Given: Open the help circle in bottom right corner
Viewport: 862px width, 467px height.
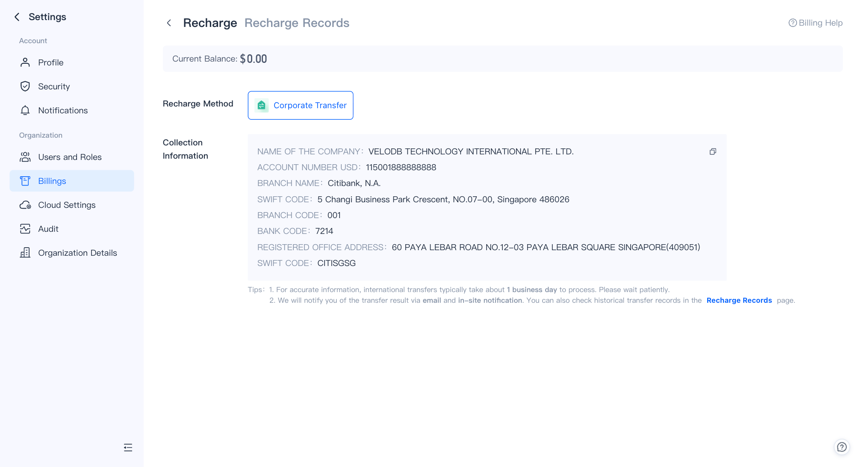Looking at the screenshot, I should click(841, 447).
